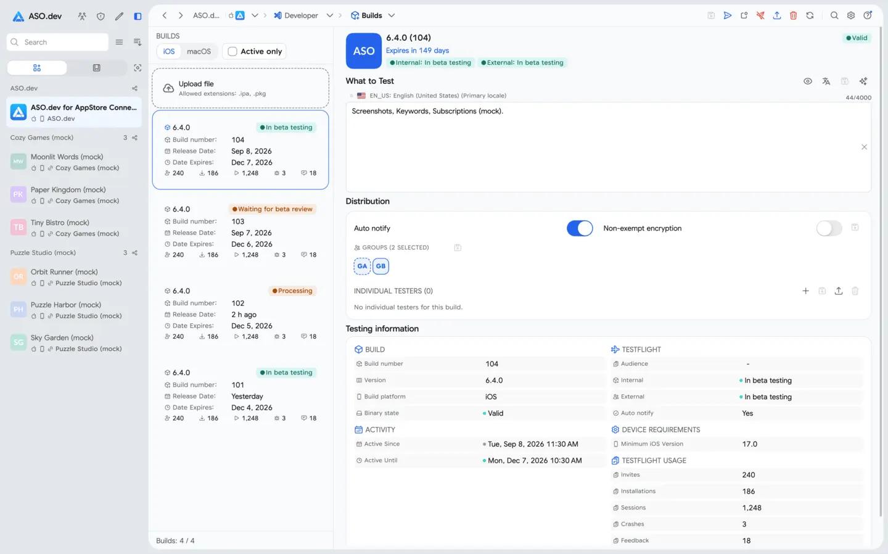Turn off the Auto notify switch
Screen dimensions: 888x554
pyautogui.click(x=580, y=228)
